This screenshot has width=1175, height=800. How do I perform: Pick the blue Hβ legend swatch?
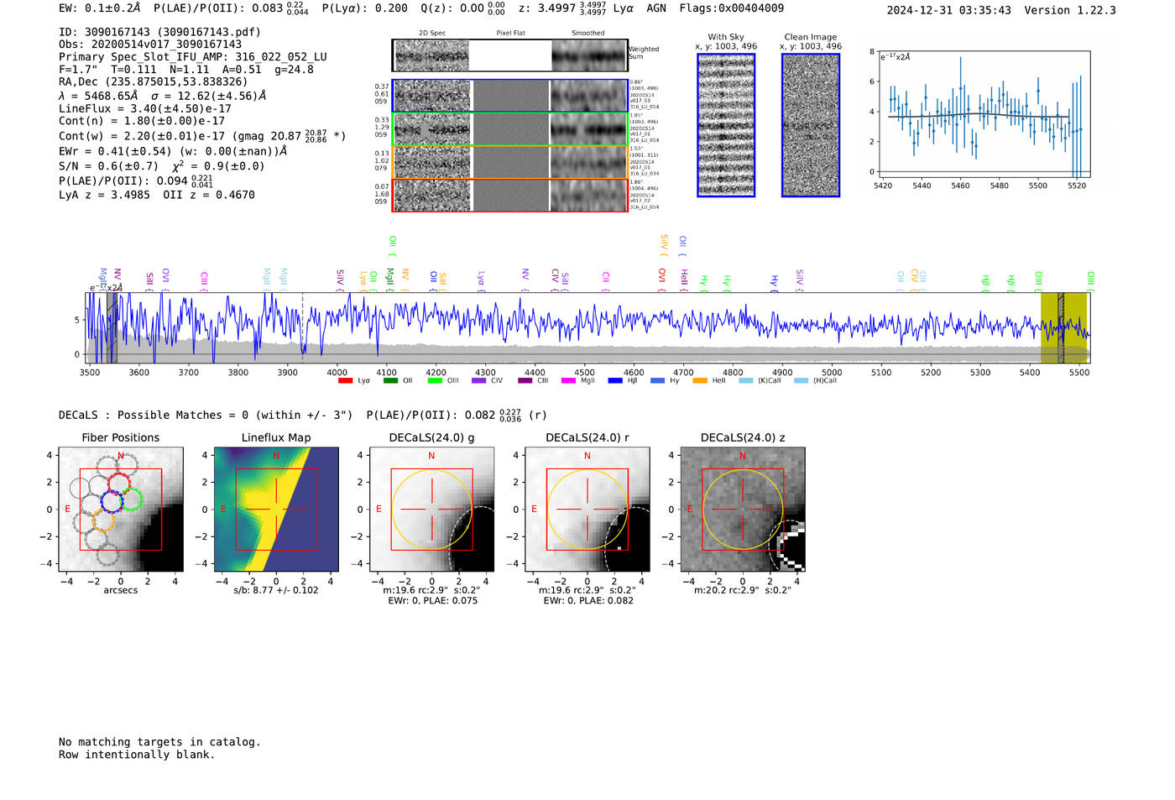(615, 381)
